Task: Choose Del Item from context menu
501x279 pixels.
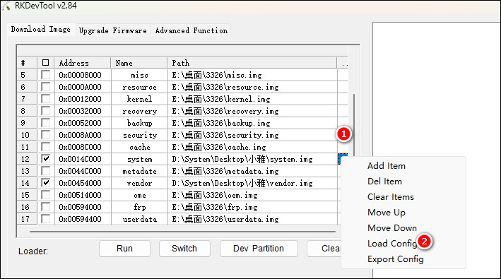Action: [x=384, y=182]
